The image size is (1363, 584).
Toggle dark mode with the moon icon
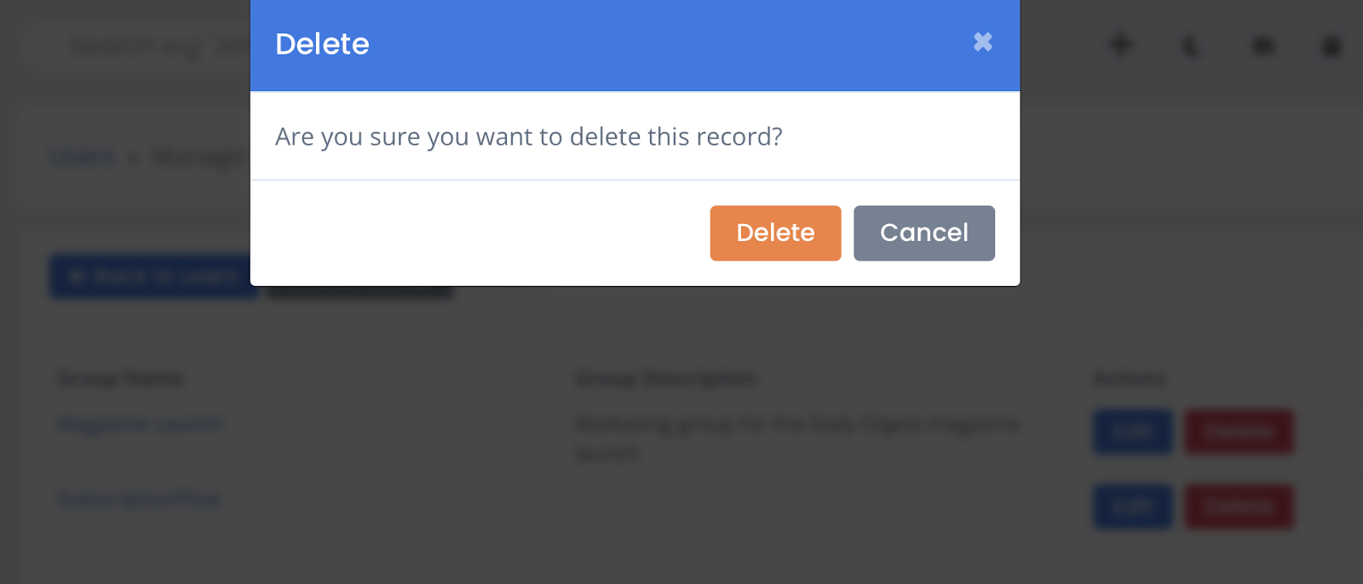[1191, 46]
